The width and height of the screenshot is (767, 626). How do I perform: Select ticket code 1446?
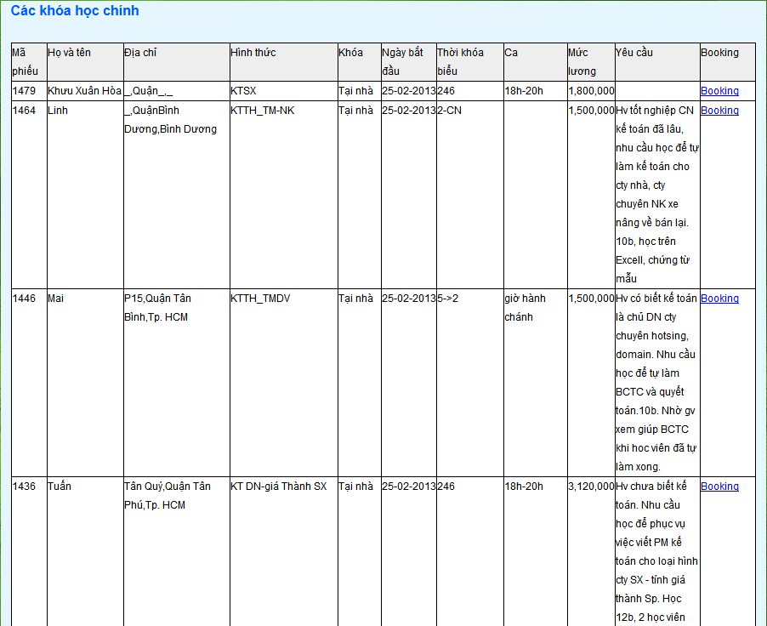tap(24, 299)
